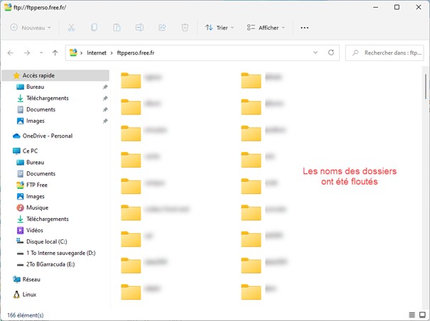The width and height of the screenshot is (430, 321).
Task: Click the Ce PC monitor icon
Action: click(16, 151)
